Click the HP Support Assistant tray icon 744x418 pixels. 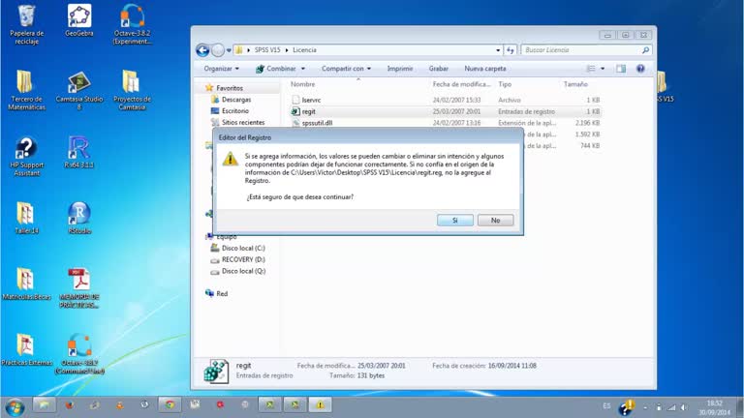coord(627,406)
